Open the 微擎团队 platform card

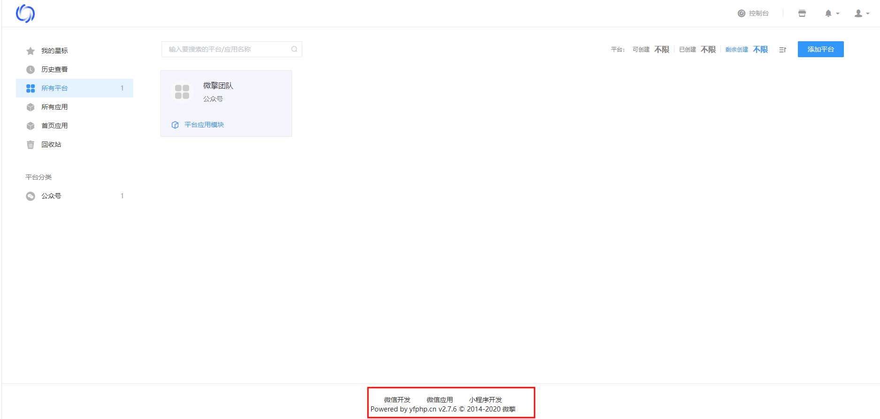point(226,104)
